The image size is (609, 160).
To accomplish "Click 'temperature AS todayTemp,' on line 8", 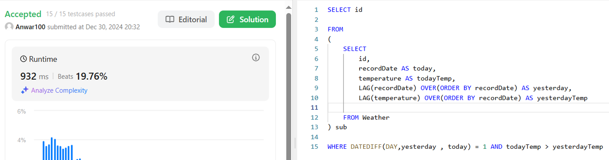I will [x=407, y=78].
